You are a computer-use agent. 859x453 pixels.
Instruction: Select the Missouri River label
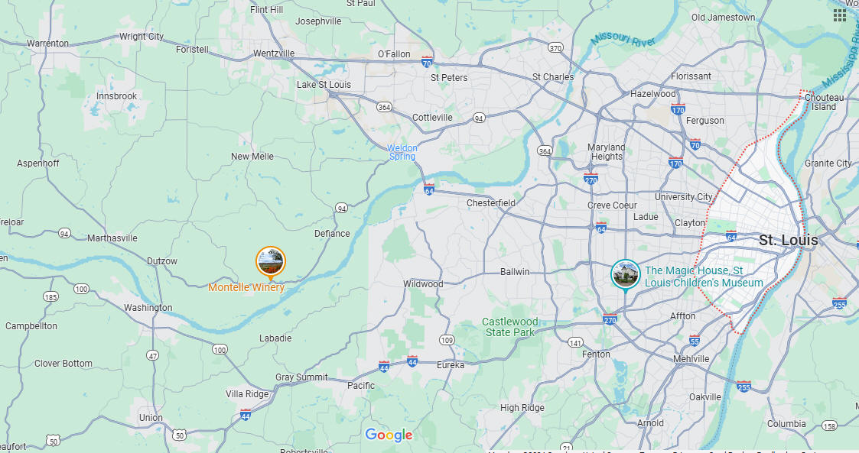(623, 39)
